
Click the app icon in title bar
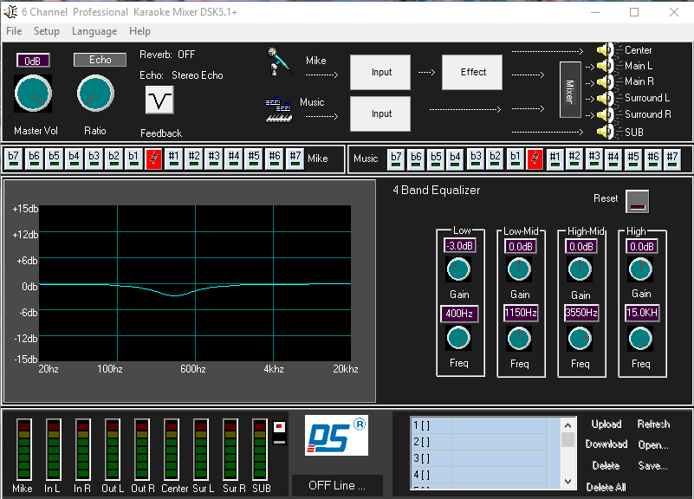(x=10, y=12)
